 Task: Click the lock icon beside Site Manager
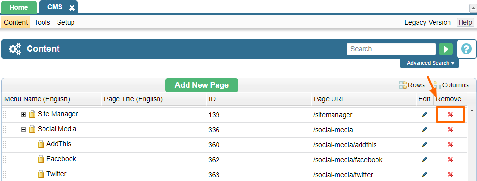(32, 114)
